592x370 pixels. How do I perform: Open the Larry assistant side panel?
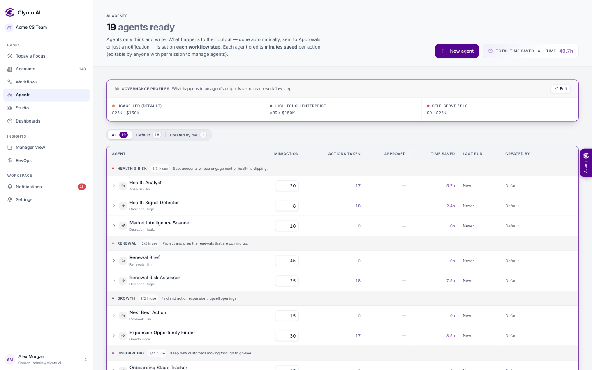(x=586, y=163)
